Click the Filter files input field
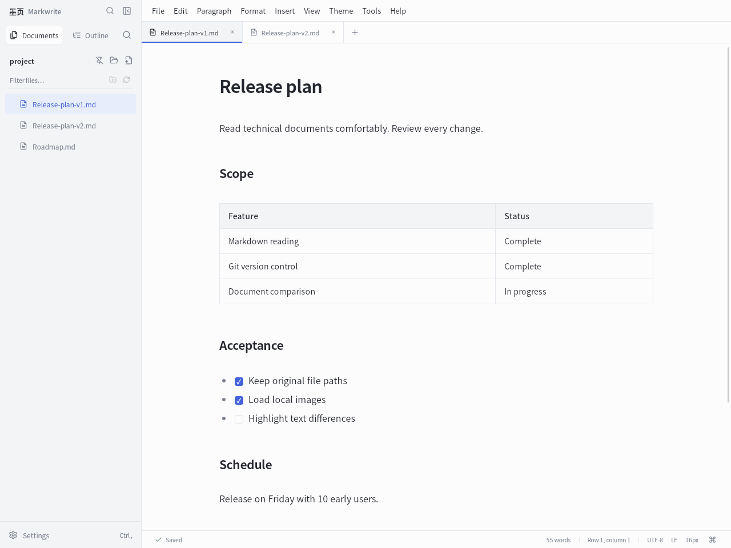731x548 pixels. [x=57, y=80]
